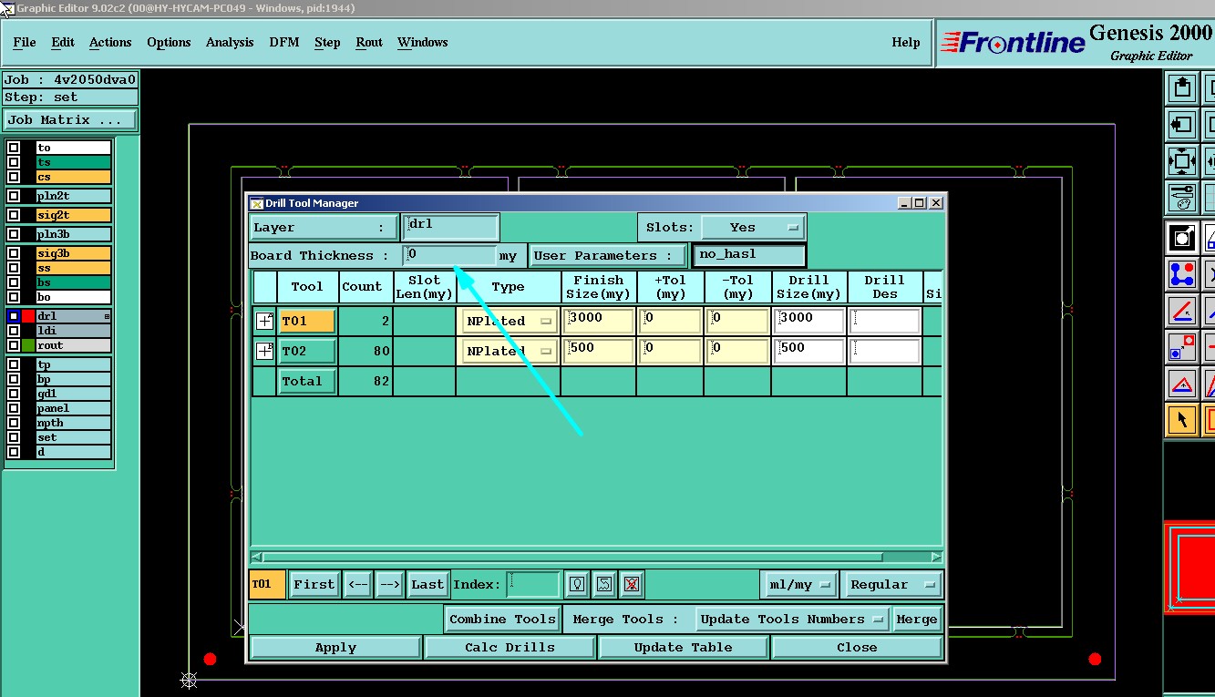Select layer name sig3b in layer list
This screenshot has height=697, width=1215.
tap(73, 253)
